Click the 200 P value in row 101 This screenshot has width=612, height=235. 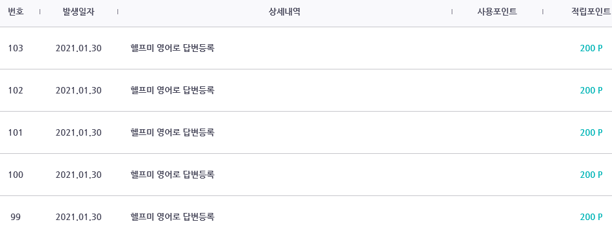point(591,132)
